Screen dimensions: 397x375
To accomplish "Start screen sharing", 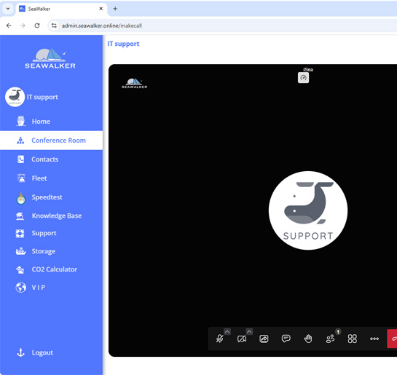I will point(264,339).
